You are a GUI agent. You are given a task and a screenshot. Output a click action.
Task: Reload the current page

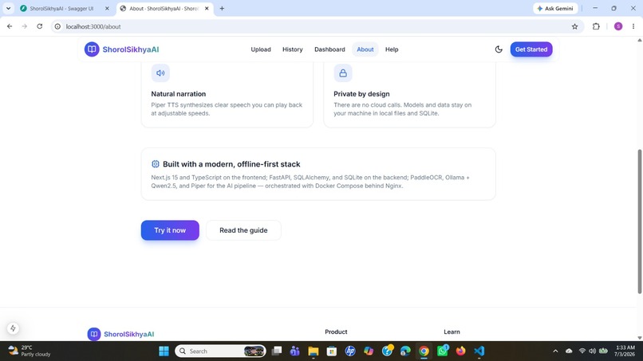[x=39, y=26]
